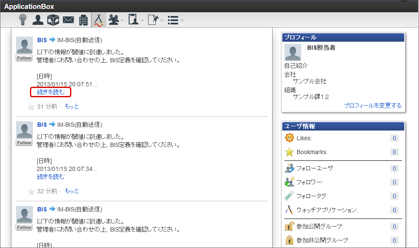Star the post from 31 minutes ago
Image resolution: width=419 pixels, height=248 pixels.
pos(31,107)
